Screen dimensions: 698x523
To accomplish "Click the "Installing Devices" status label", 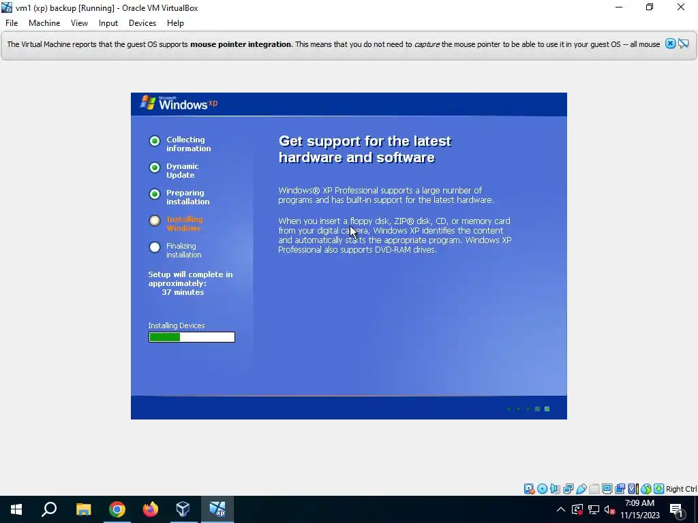I will [177, 326].
